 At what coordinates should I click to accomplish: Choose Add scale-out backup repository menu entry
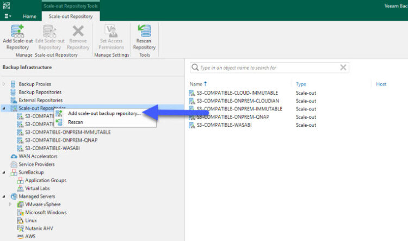click(x=104, y=113)
